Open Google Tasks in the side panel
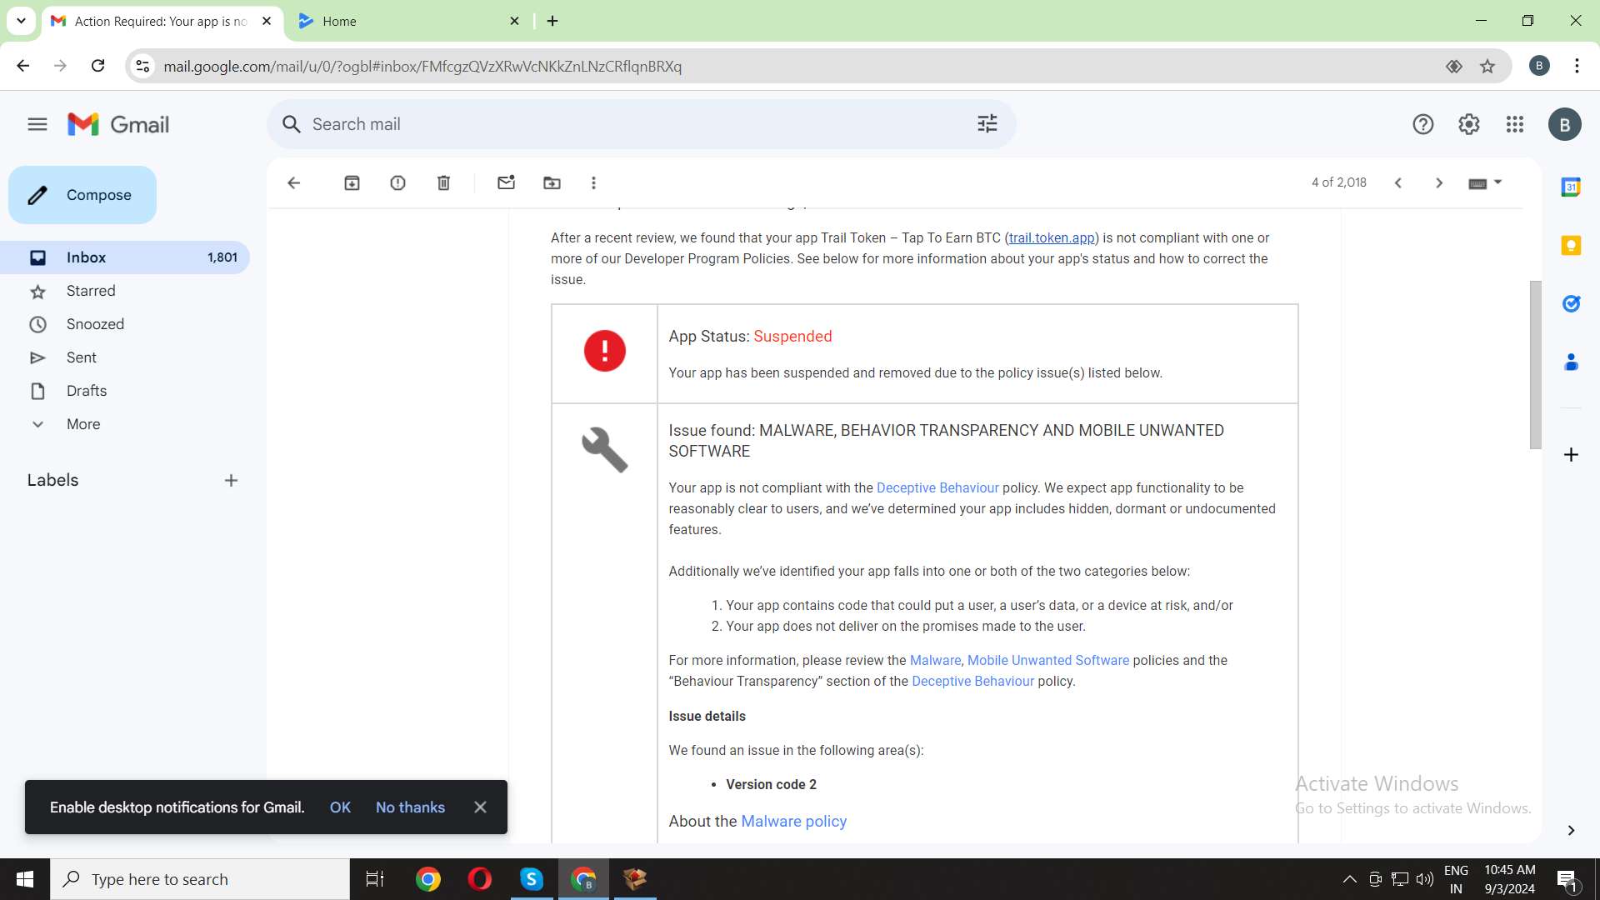Viewport: 1600px width, 900px height. point(1571,304)
